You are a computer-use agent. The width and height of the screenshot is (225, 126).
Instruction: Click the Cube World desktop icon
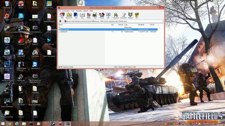(35, 53)
